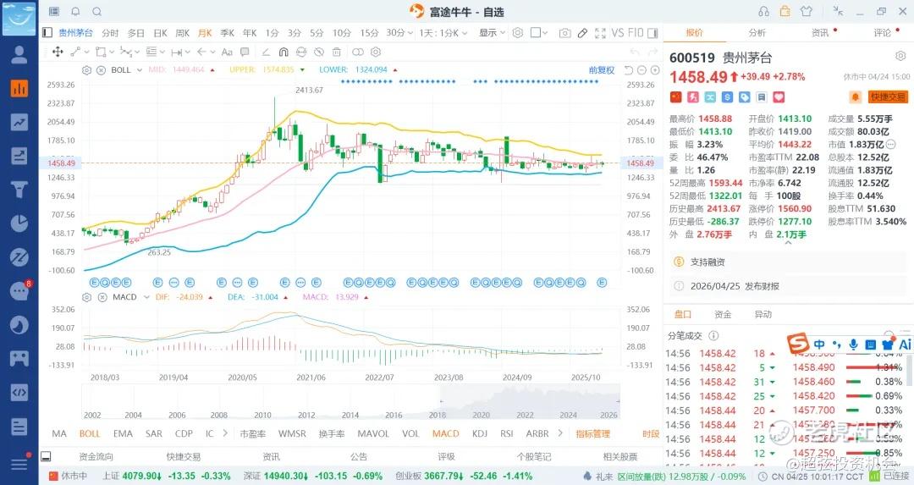Screen dimensions: 914x485
Task: Open quote panel settings gear
Action: click(x=900, y=57)
